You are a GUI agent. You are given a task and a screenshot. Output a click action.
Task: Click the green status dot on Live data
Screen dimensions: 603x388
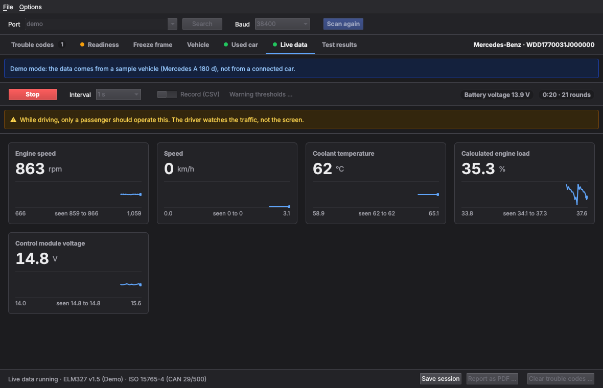[274, 44]
